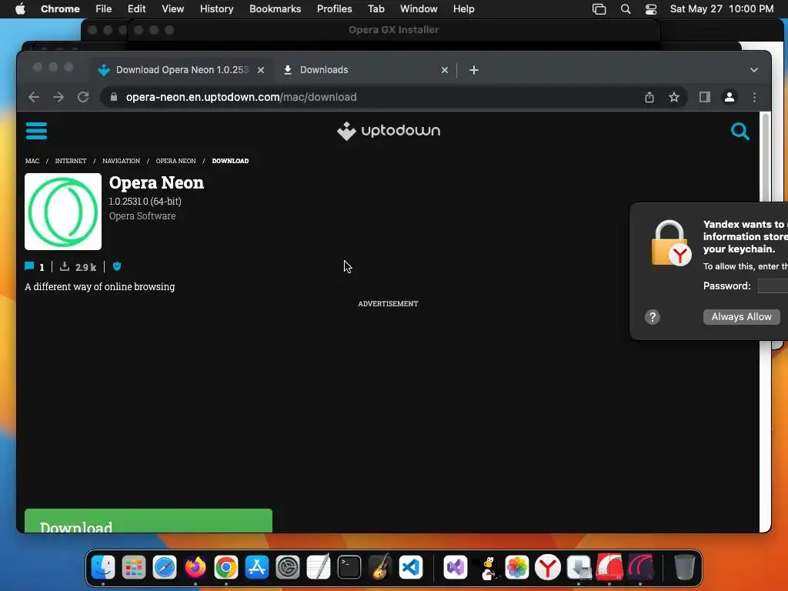The height and width of the screenshot is (591, 788).
Task: Open Finder from the Dock
Action: [103, 567]
